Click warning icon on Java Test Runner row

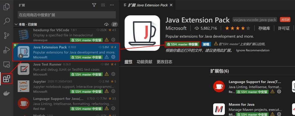coord(107,74)
